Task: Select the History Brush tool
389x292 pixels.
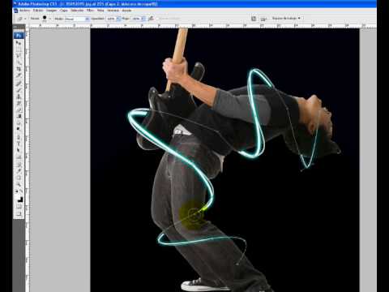Action: [x=19, y=104]
